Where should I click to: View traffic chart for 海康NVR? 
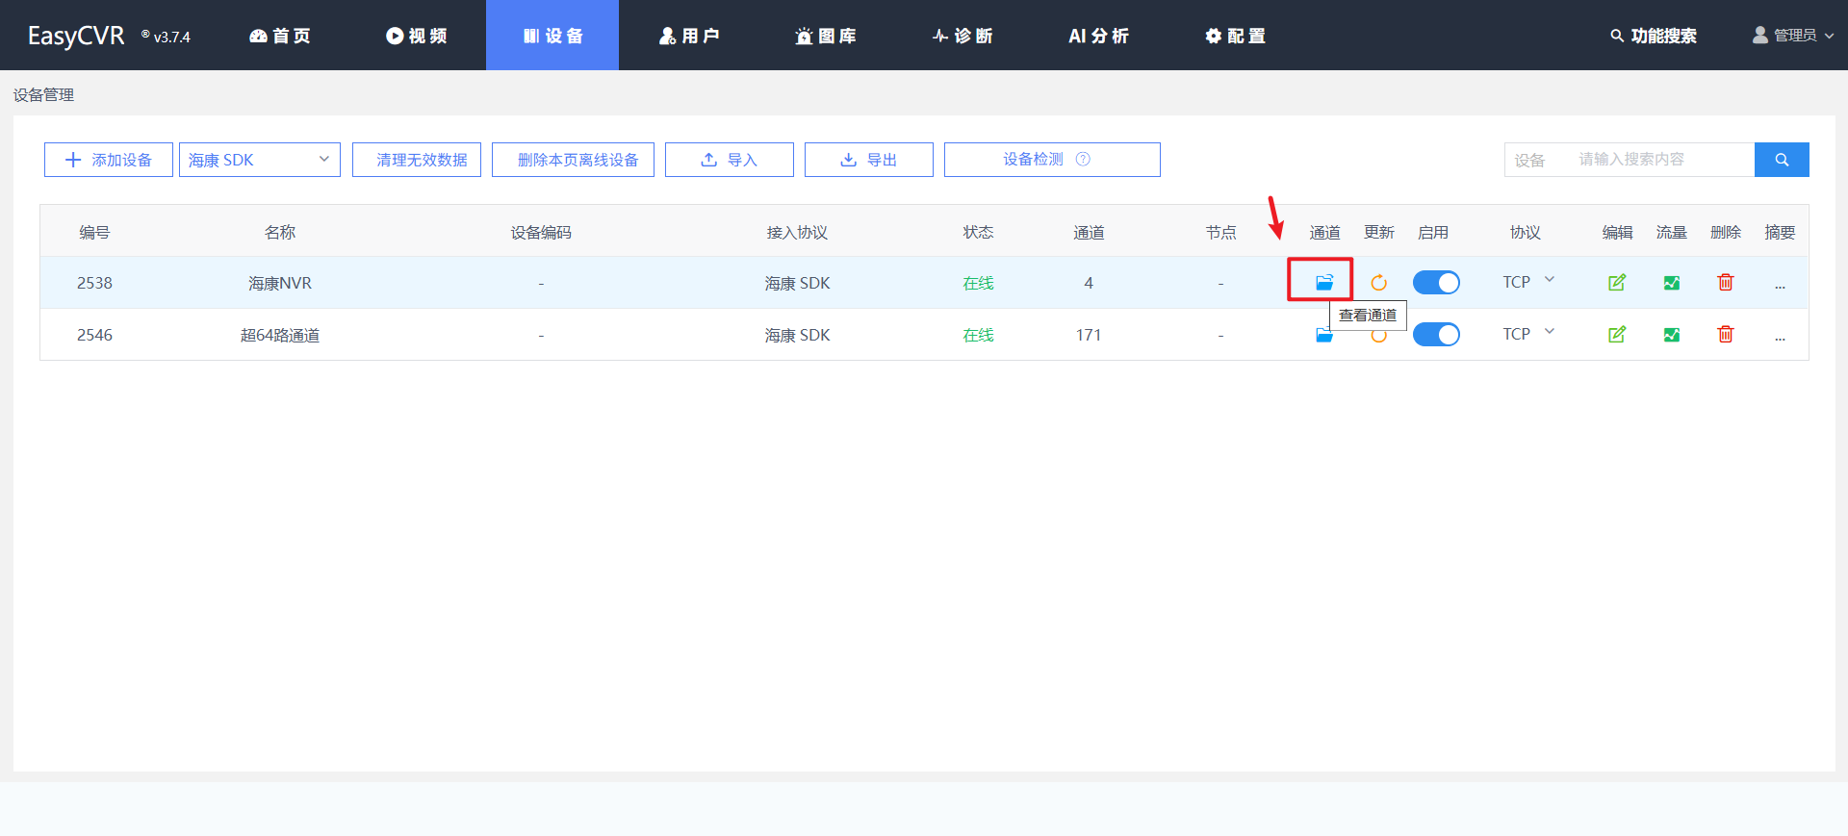[1671, 282]
